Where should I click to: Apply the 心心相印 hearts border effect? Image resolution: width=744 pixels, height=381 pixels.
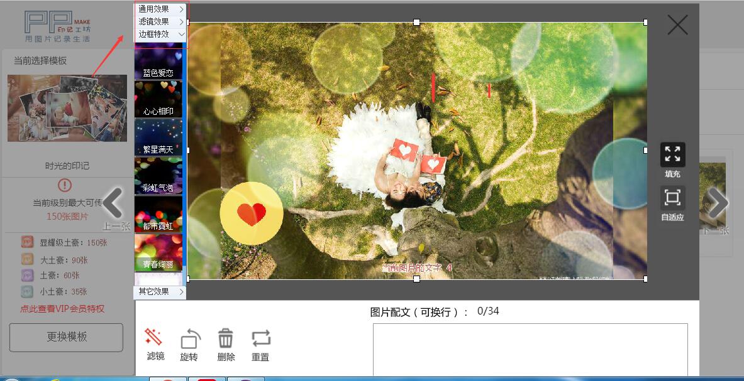[x=158, y=99]
